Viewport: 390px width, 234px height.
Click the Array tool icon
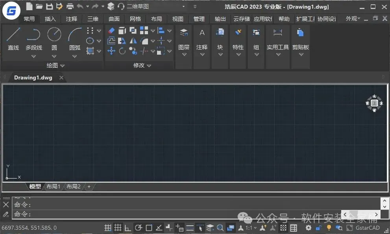coord(144,30)
